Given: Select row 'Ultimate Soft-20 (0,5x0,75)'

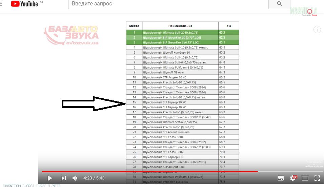Looking at the screenshot, I should 183,33.
